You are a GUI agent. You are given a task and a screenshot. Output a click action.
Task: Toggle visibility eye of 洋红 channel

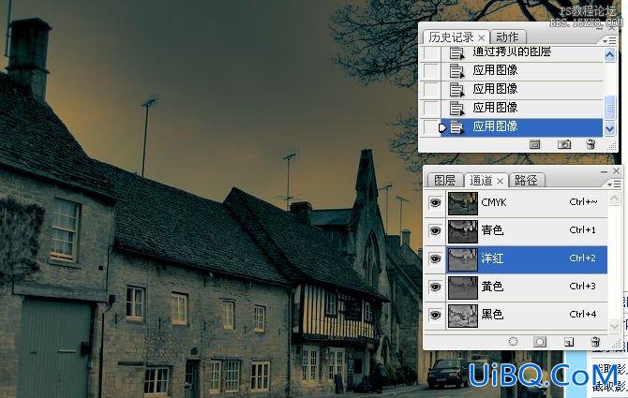(435, 258)
